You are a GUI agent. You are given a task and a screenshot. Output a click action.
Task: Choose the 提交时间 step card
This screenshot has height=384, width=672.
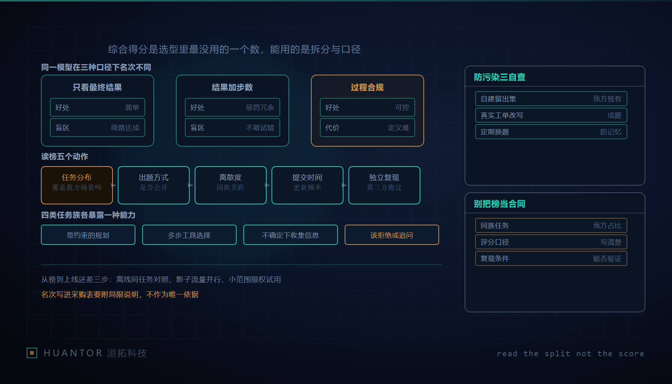click(x=307, y=185)
